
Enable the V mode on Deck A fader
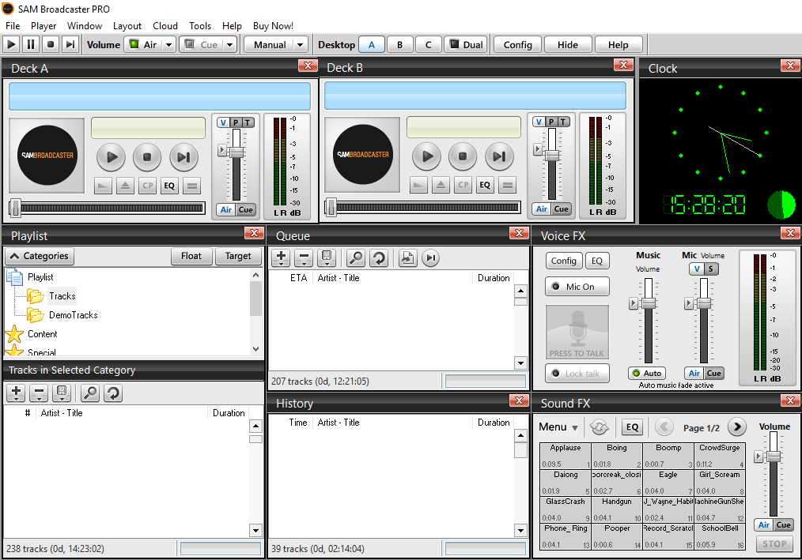223,122
